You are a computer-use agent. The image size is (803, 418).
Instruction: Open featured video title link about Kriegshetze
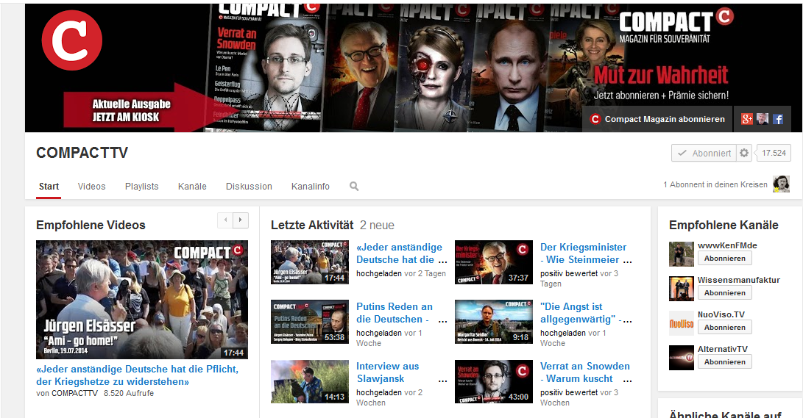pyautogui.click(x=137, y=375)
